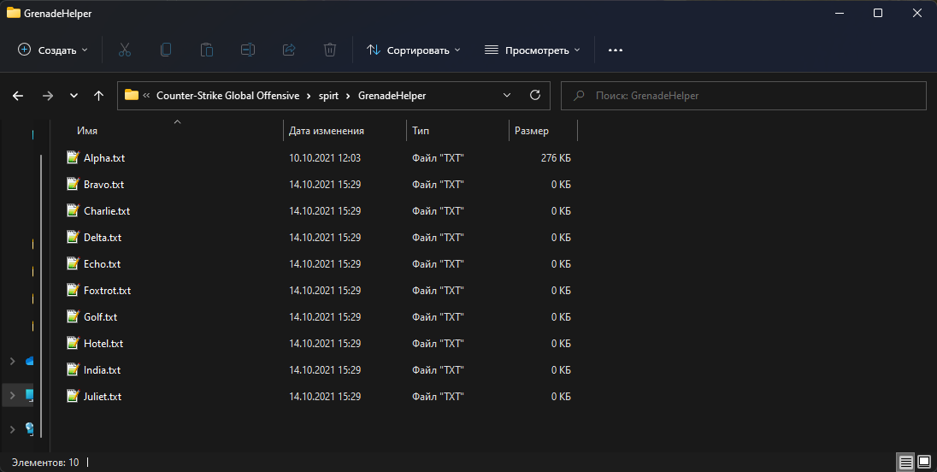937x472 pixels.
Task: Expand the Network tree node
Action: (13, 429)
